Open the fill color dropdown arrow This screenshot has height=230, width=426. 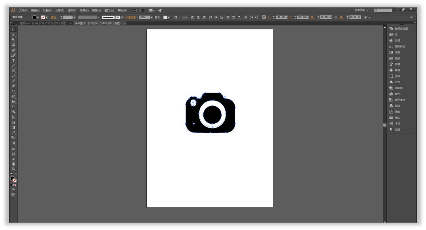click(38, 17)
